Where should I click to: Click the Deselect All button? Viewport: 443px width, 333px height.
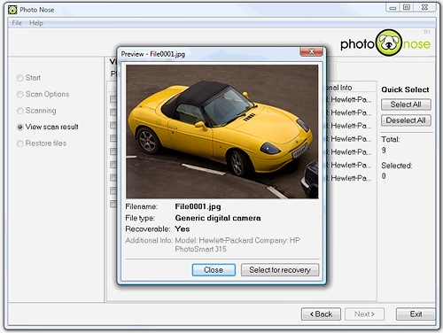[x=406, y=120]
